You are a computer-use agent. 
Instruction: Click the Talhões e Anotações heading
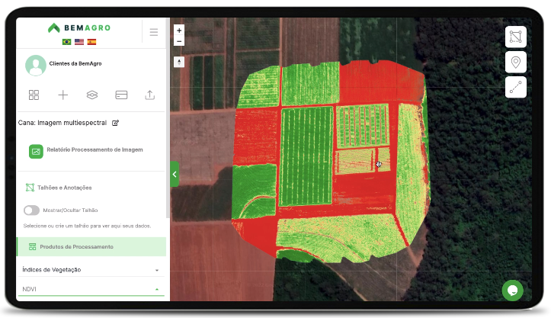click(x=65, y=188)
